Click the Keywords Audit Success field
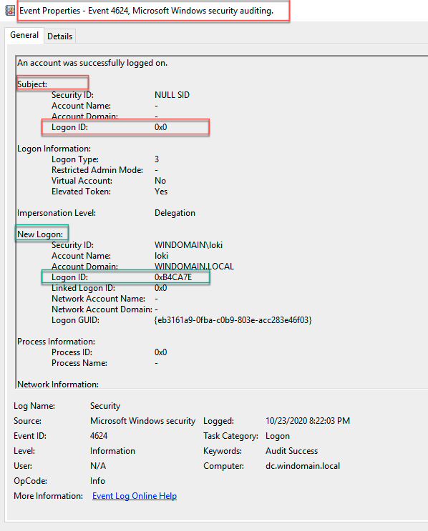Viewport: 428px width, 531px height. [x=292, y=451]
